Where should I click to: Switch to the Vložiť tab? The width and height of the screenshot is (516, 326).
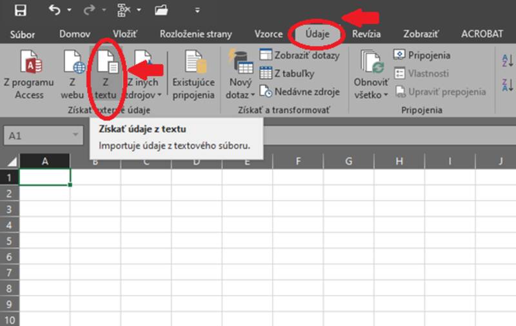[125, 34]
